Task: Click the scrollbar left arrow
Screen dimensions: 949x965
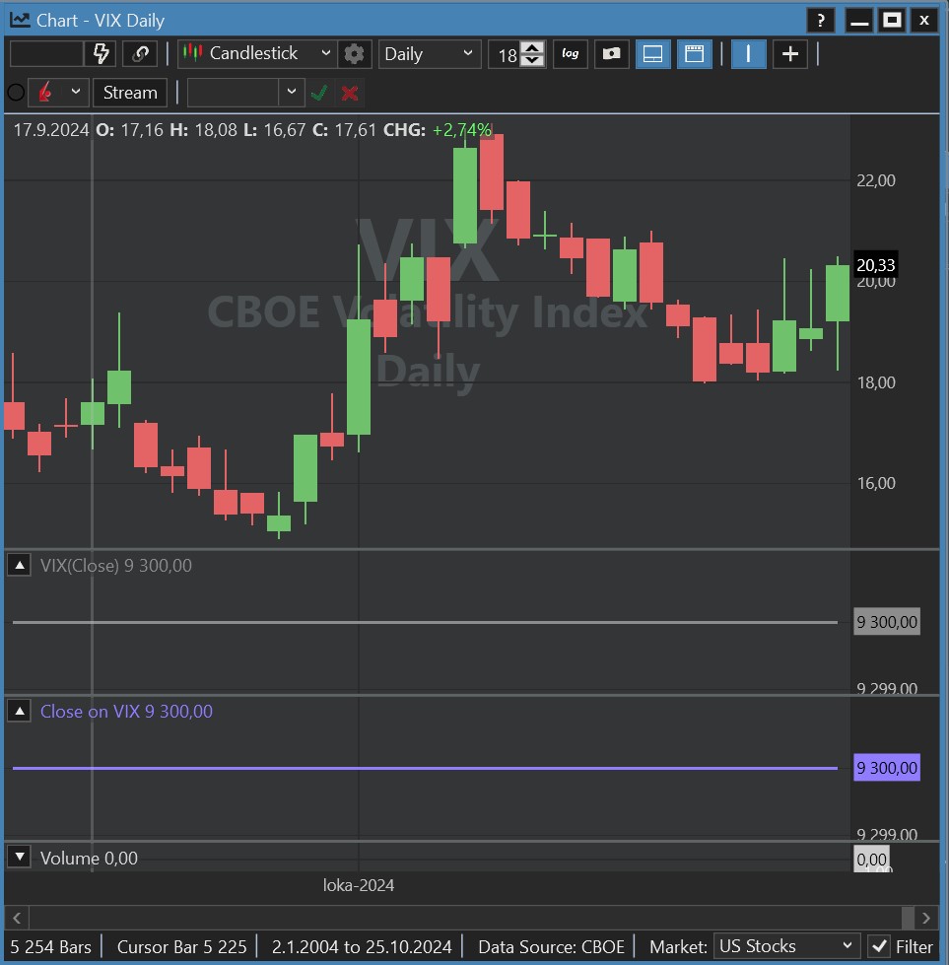Action: (x=17, y=919)
